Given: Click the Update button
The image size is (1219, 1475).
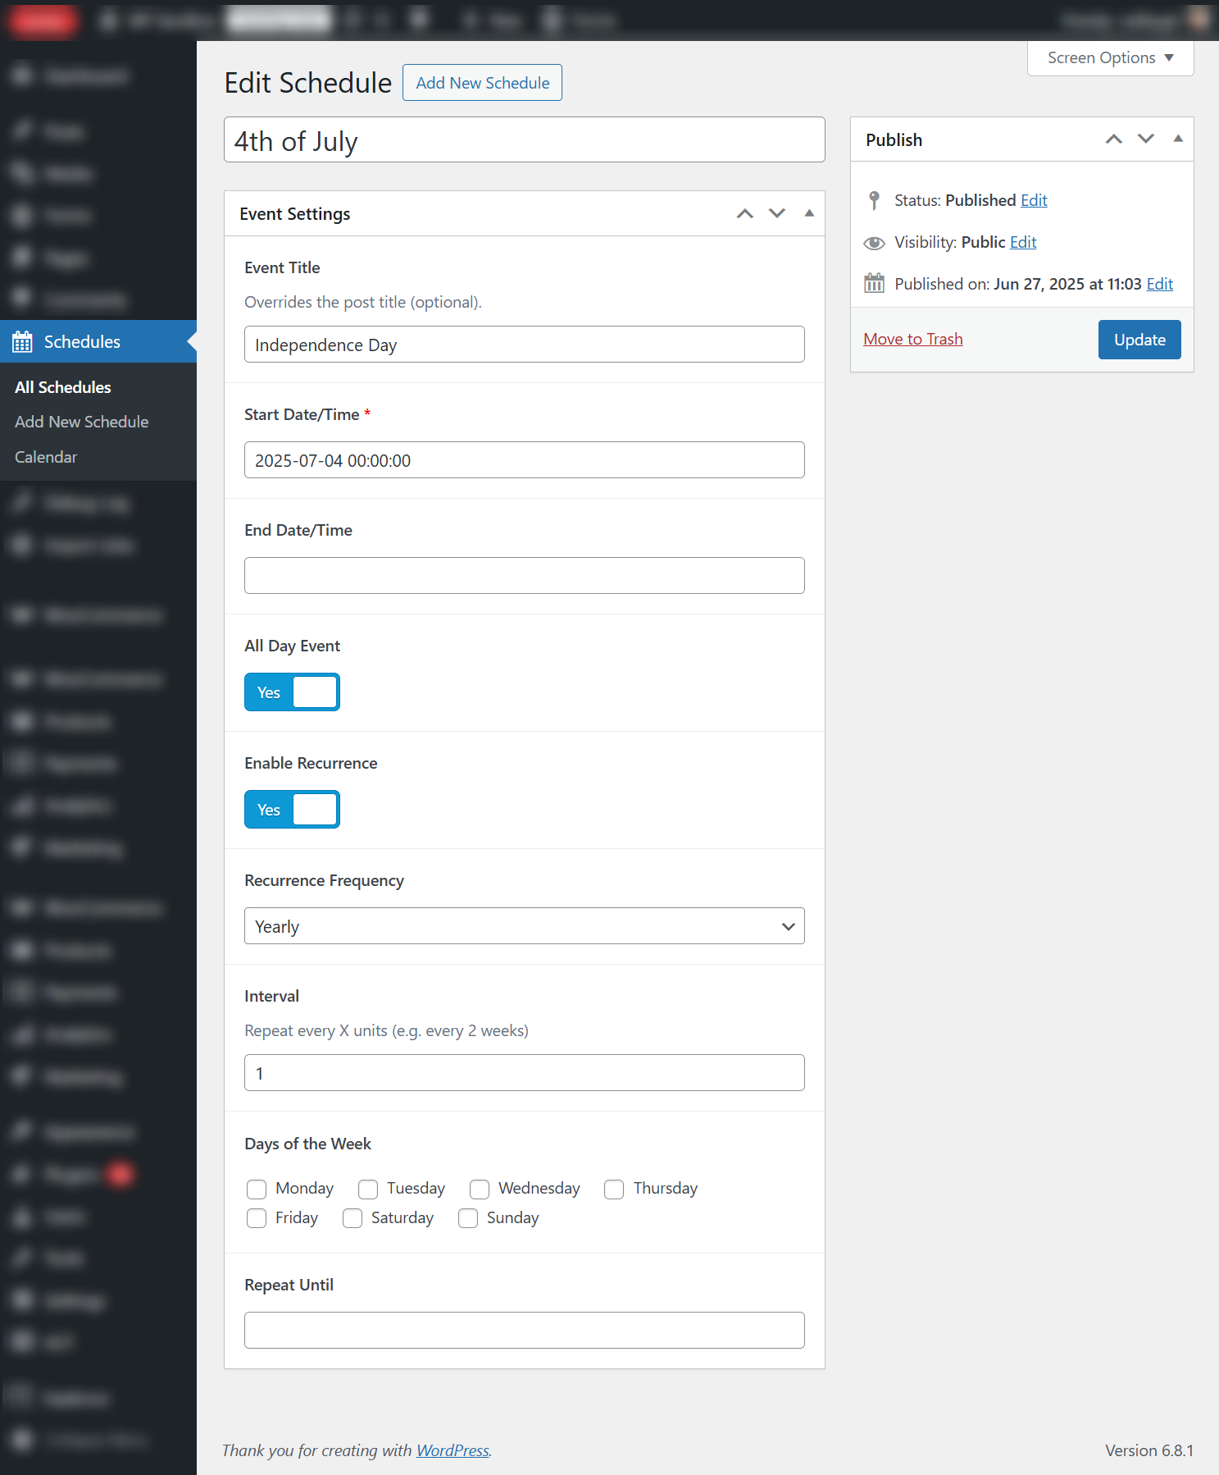Looking at the screenshot, I should tap(1139, 340).
